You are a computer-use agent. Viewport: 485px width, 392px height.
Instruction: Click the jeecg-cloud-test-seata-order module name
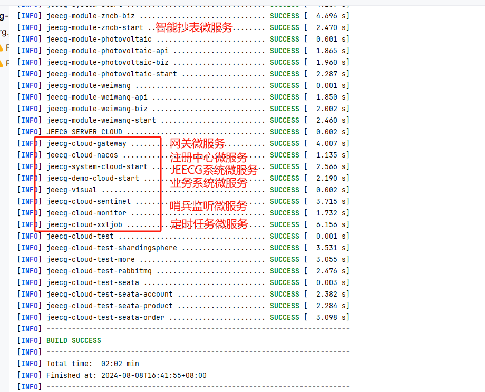click(x=105, y=318)
